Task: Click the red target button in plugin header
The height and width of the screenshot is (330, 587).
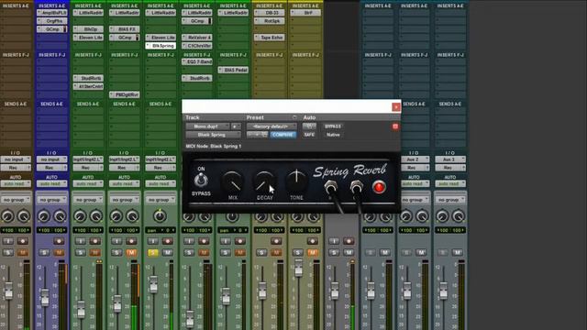Action: 395,126
